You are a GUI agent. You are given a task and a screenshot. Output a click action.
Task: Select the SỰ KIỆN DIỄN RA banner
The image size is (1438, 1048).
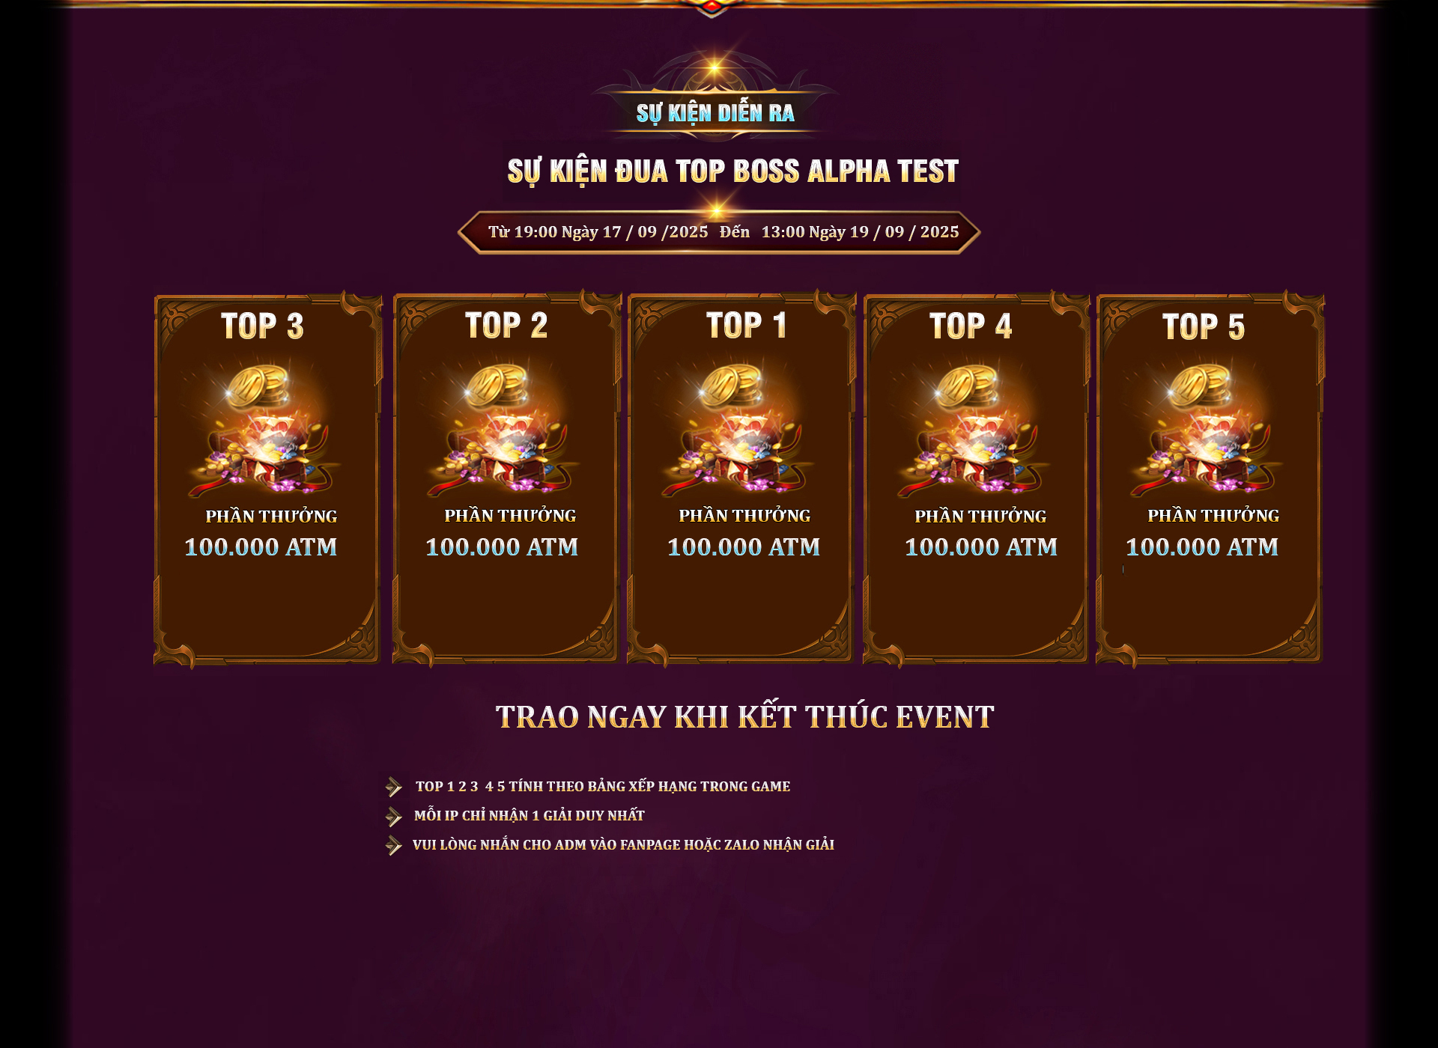click(x=715, y=113)
